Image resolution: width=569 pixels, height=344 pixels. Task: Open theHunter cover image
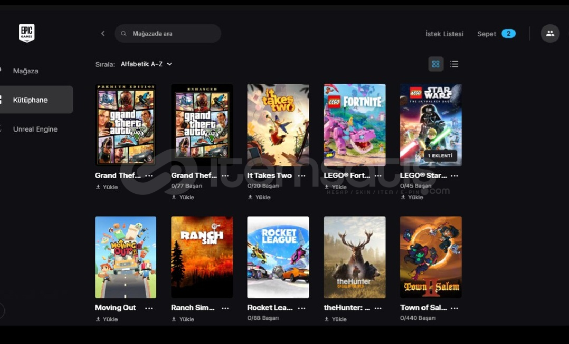point(355,258)
